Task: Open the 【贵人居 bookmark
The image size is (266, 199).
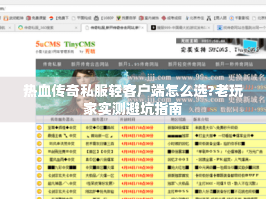Action: click(x=217, y=18)
